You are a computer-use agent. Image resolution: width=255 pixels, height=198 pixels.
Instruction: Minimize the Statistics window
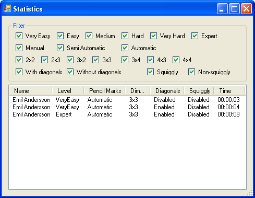222,8
